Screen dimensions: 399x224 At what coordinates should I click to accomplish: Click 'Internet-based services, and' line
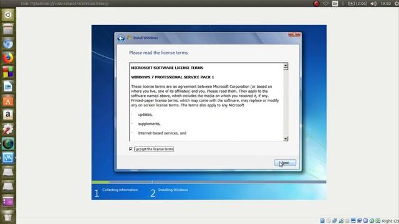point(162,133)
